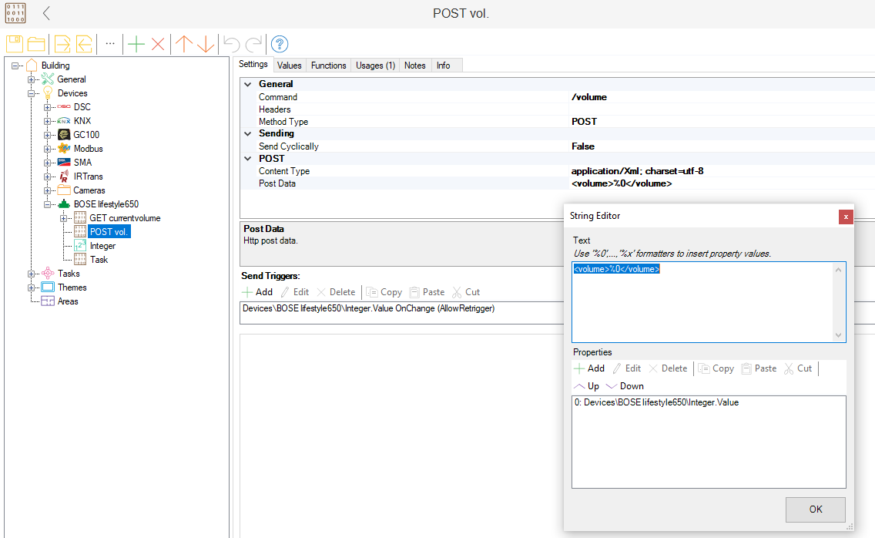Click the move up arrow toolbar icon
The height and width of the screenshot is (538, 875).
183,44
